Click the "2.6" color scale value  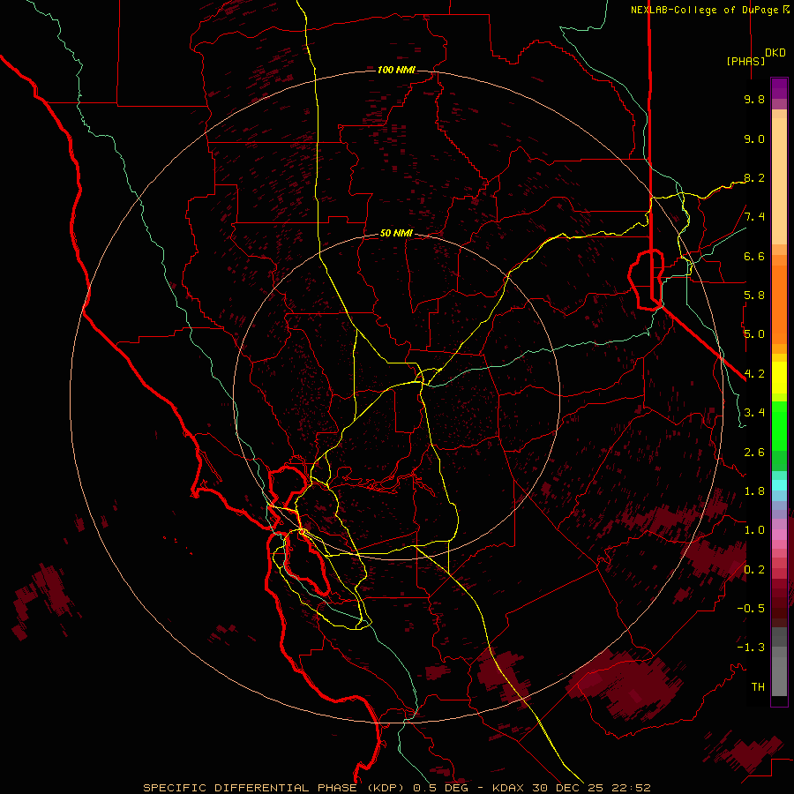point(754,453)
